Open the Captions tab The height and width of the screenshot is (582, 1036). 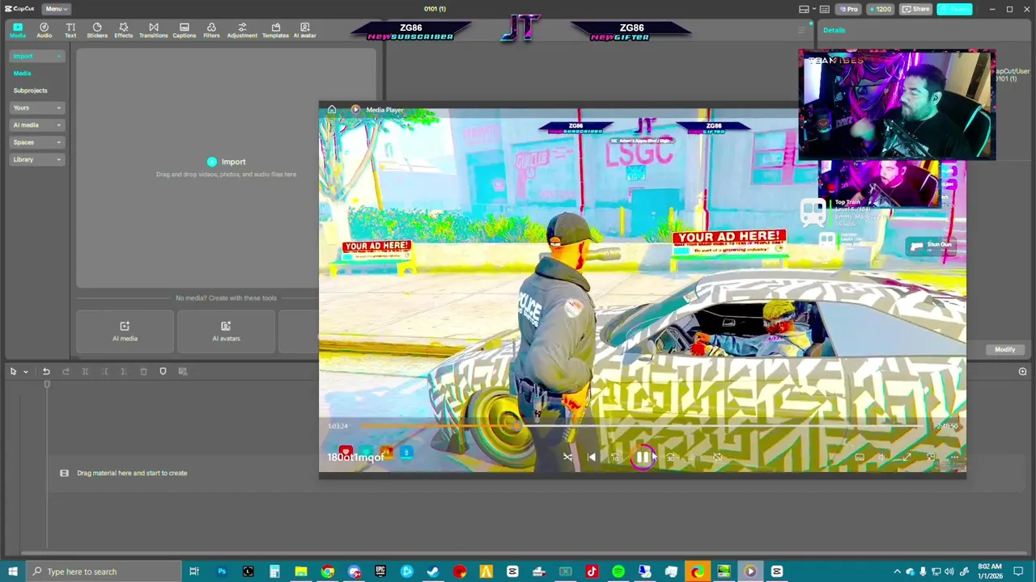coord(184,30)
